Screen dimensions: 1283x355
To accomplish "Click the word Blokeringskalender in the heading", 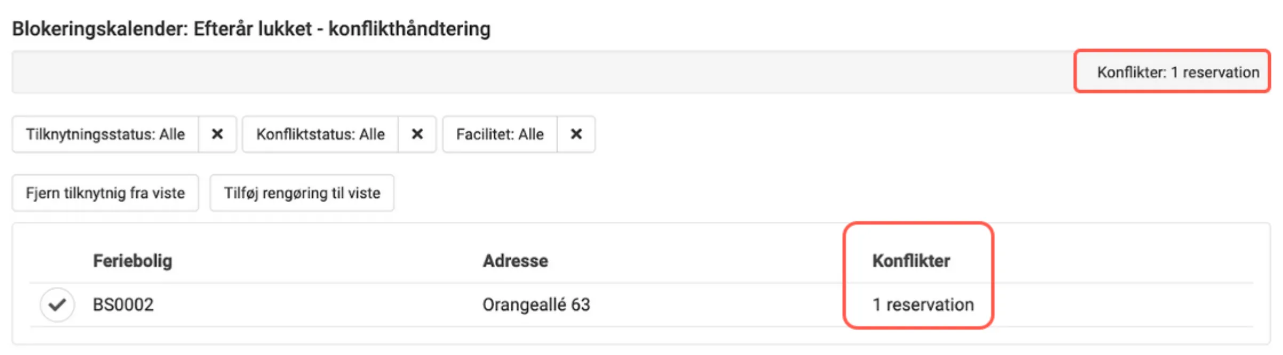I will coord(100,29).
